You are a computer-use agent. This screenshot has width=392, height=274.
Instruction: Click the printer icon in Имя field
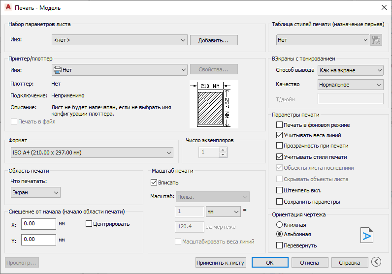(x=58, y=70)
